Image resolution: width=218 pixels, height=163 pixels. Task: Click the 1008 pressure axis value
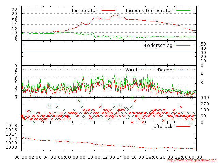(11, 147)
